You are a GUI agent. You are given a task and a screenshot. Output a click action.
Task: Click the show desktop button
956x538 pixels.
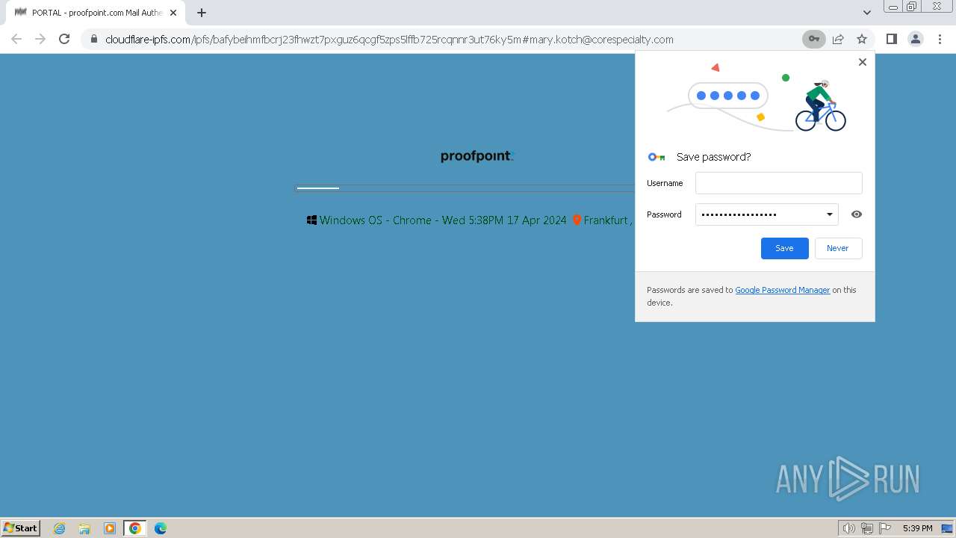click(x=947, y=528)
